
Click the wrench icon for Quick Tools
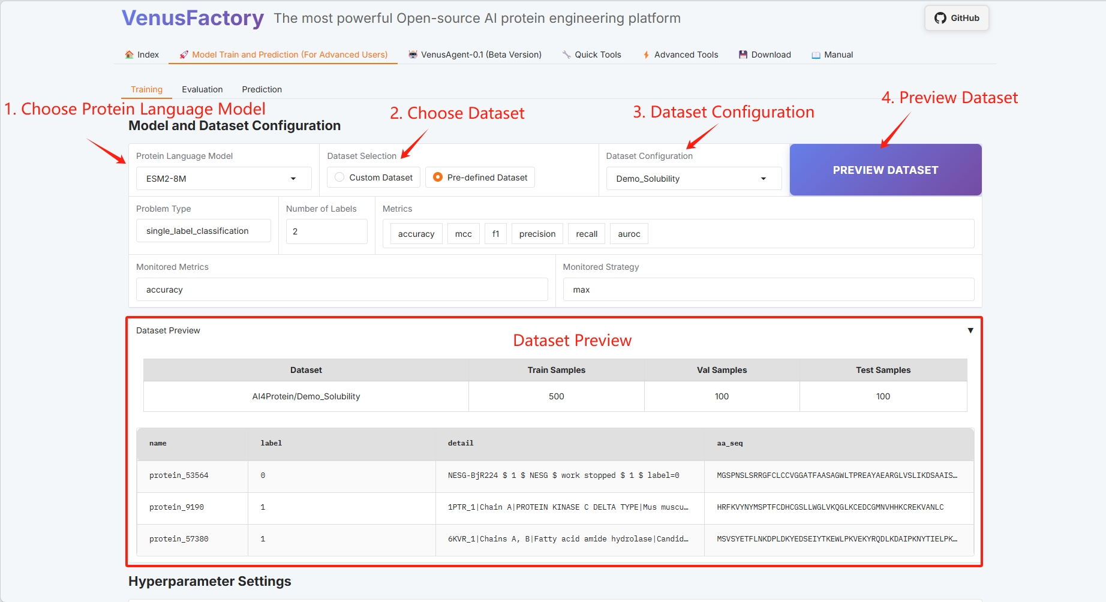[566, 55]
